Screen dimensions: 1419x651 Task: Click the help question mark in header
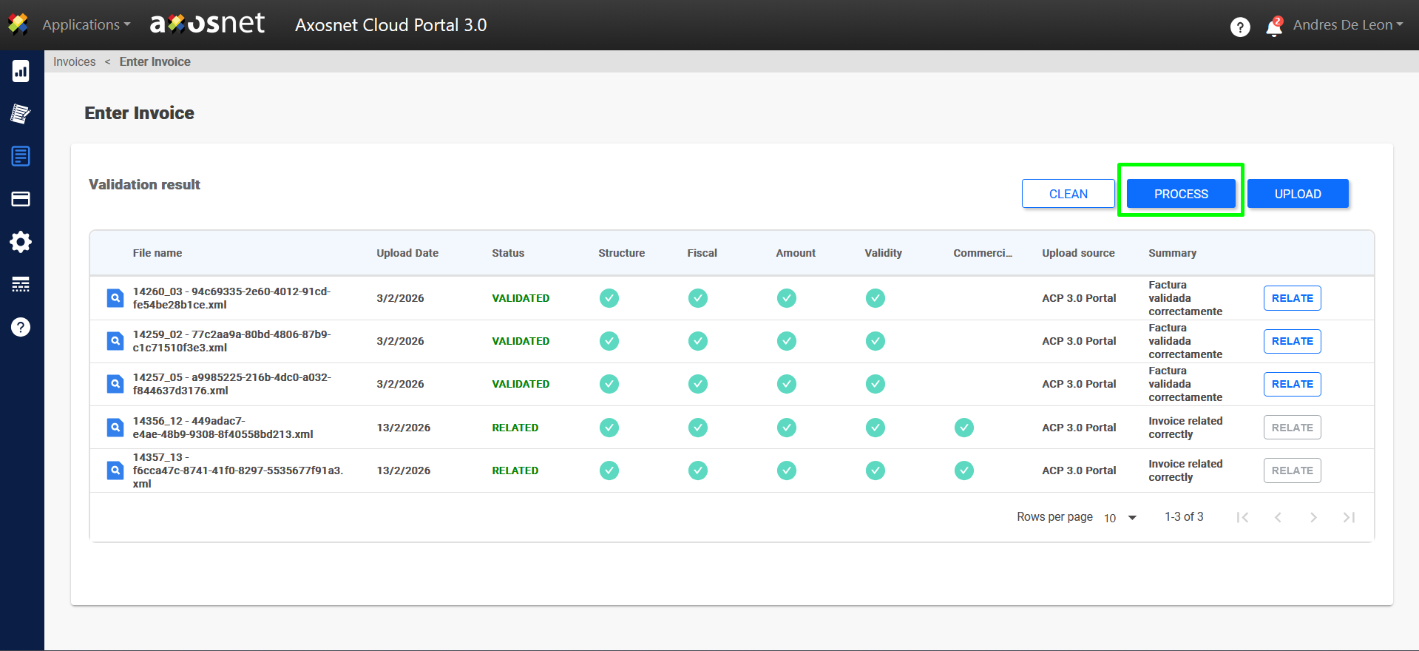1240,27
